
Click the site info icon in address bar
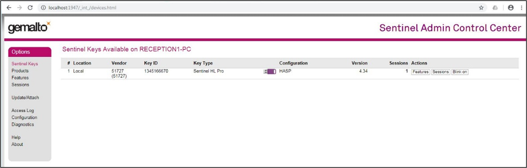tap(44, 8)
